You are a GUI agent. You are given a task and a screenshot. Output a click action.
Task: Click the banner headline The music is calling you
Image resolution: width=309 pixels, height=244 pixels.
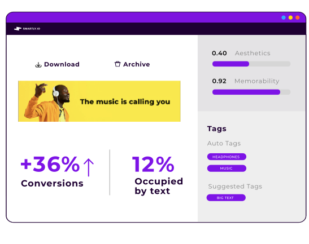(x=125, y=101)
